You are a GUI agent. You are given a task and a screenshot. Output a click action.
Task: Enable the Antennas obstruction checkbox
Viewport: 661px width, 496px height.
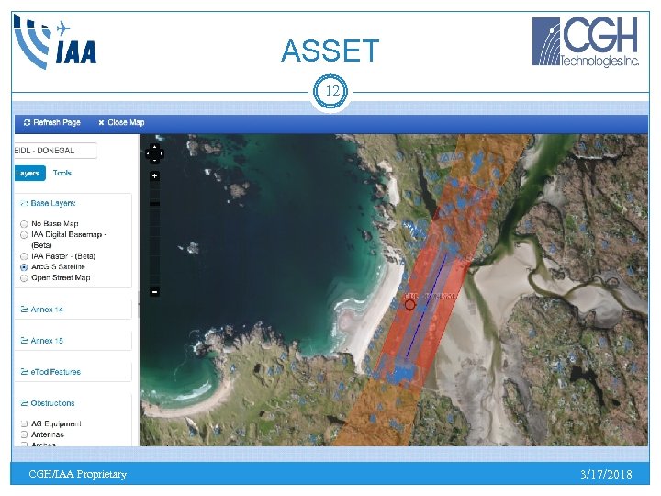(24, 434)
